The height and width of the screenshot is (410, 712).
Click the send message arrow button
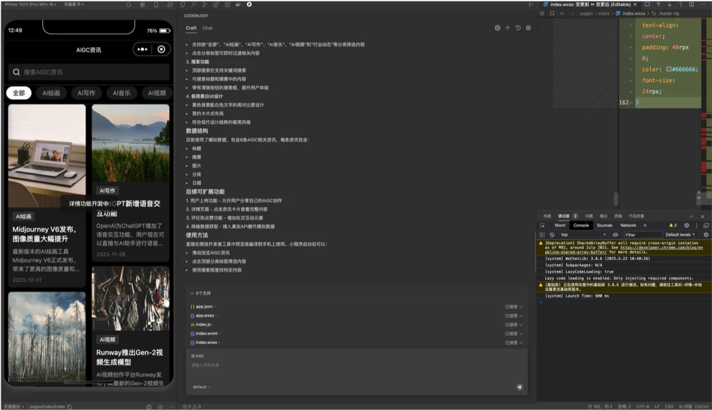pos(519,387)
